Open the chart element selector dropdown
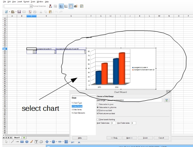193x147 pixels. 31,6
